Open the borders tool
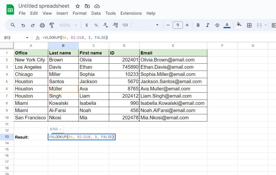The height and width of the screenshot is (175, 276). coord(249,25)
